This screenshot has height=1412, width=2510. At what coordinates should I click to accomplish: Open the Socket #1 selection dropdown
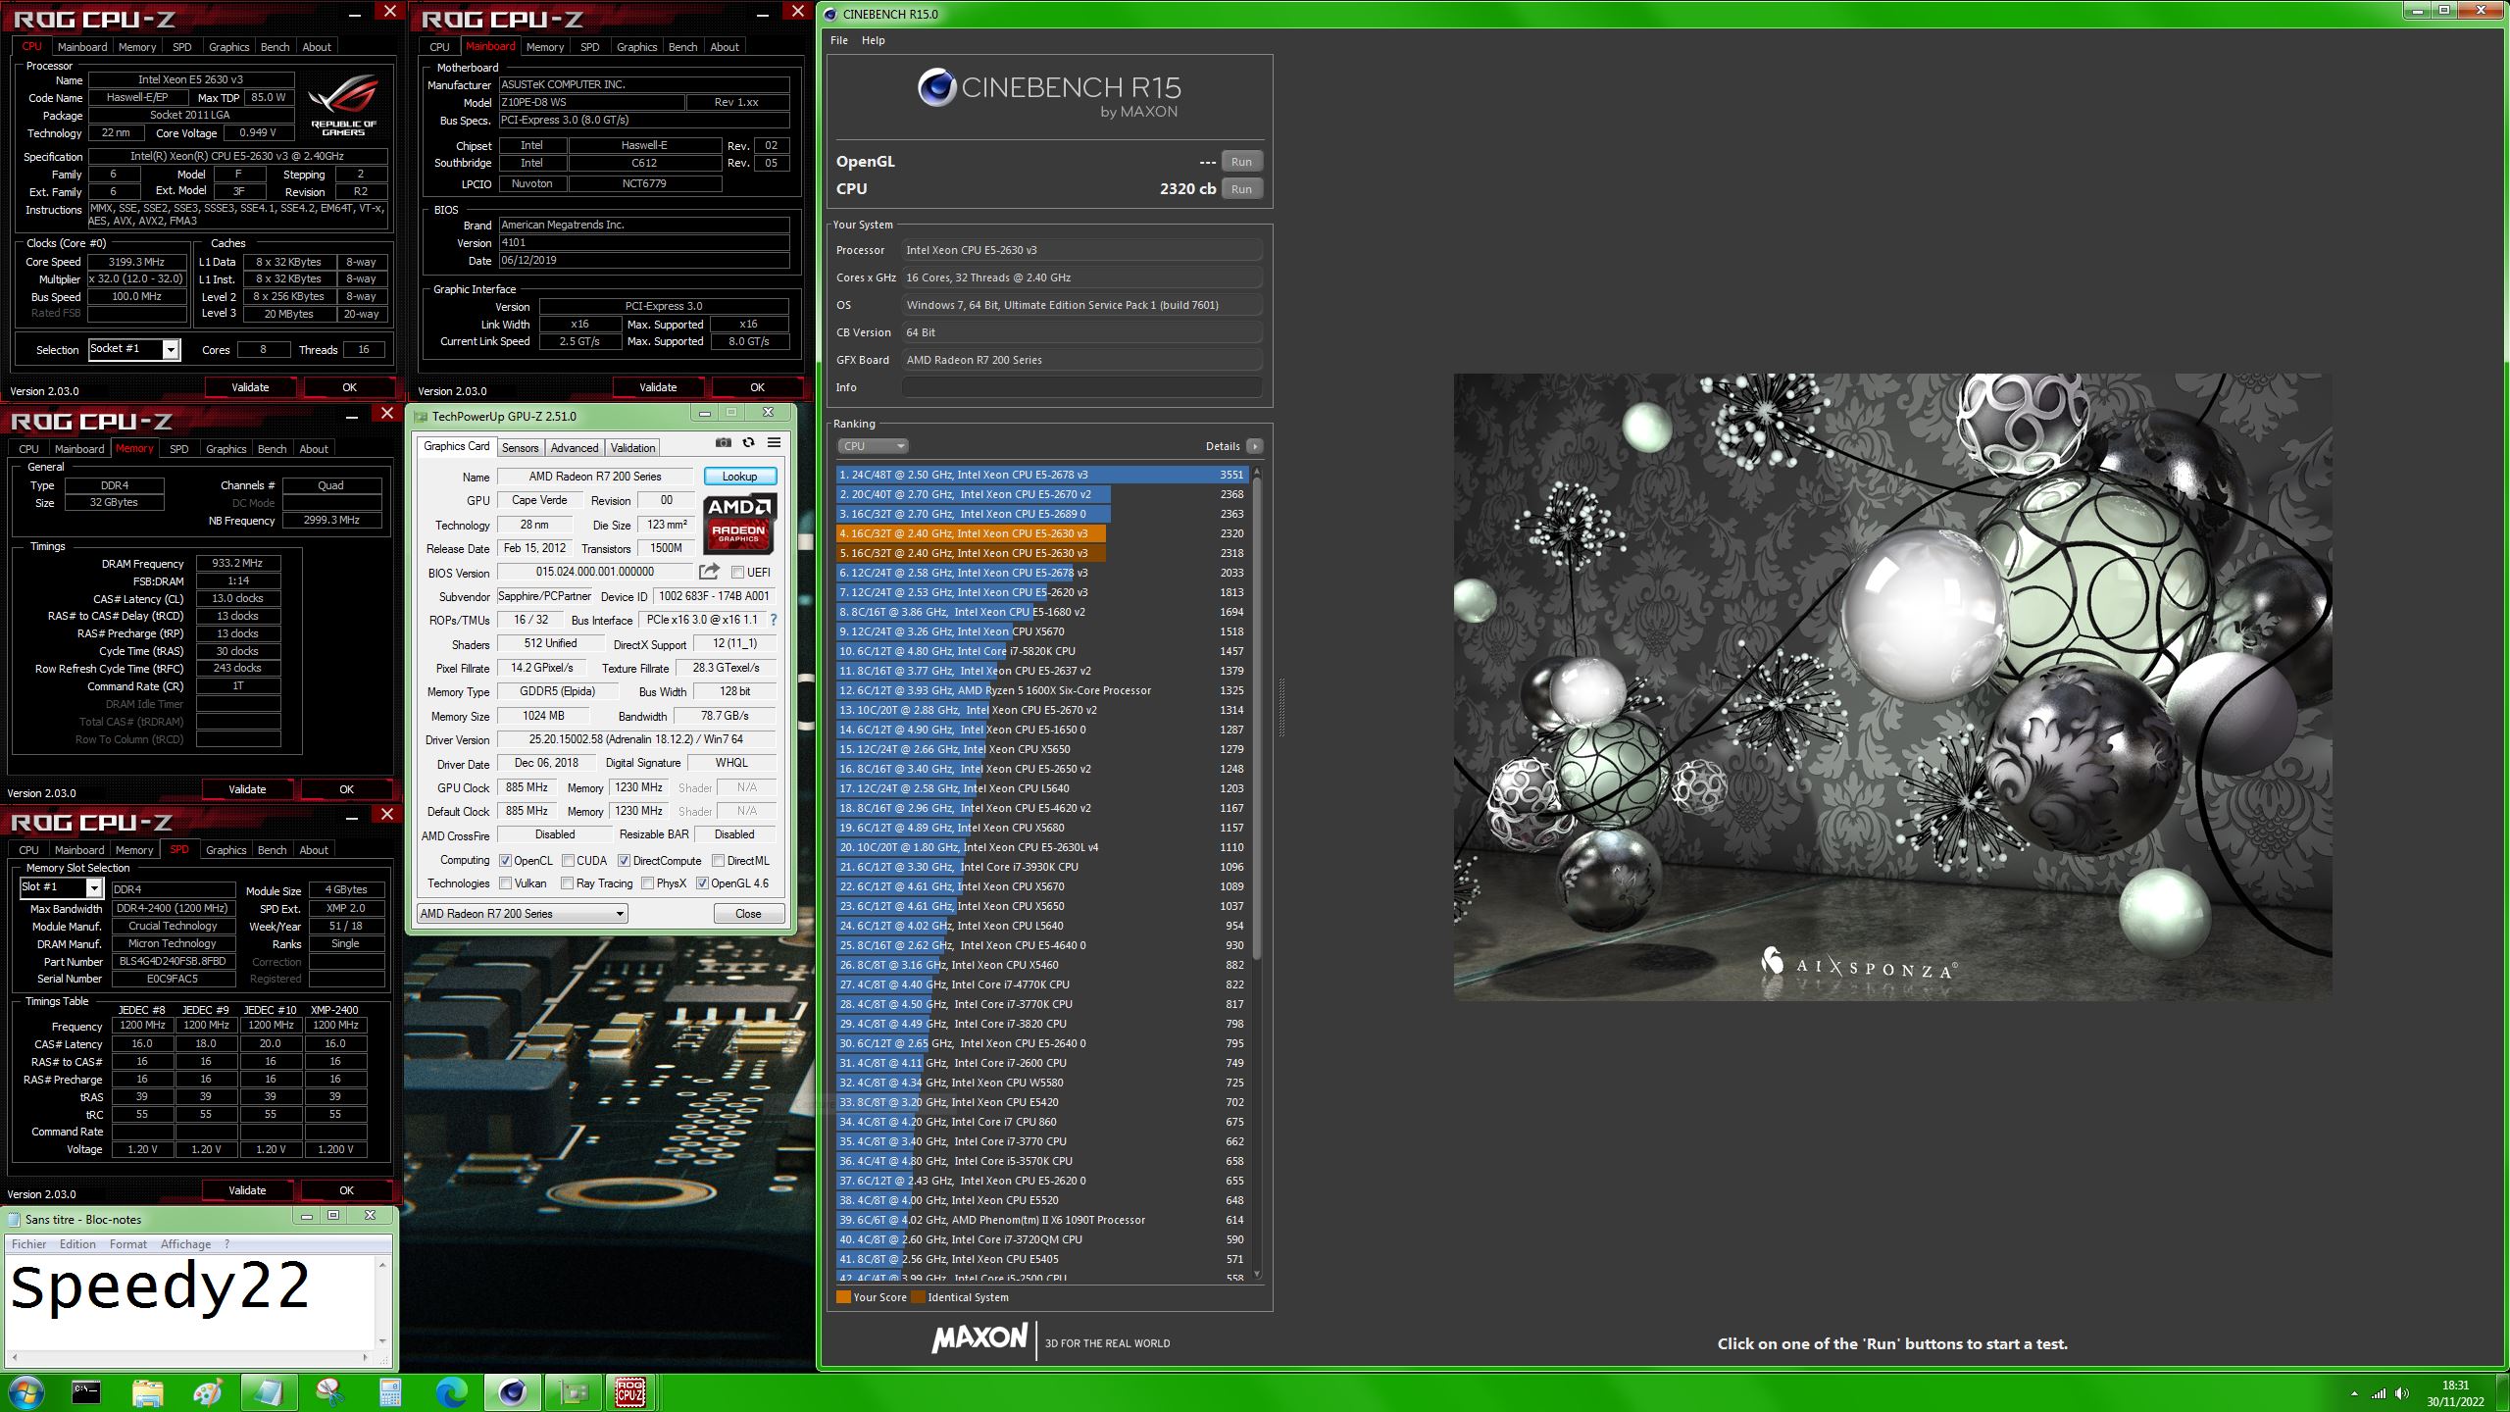134,349
